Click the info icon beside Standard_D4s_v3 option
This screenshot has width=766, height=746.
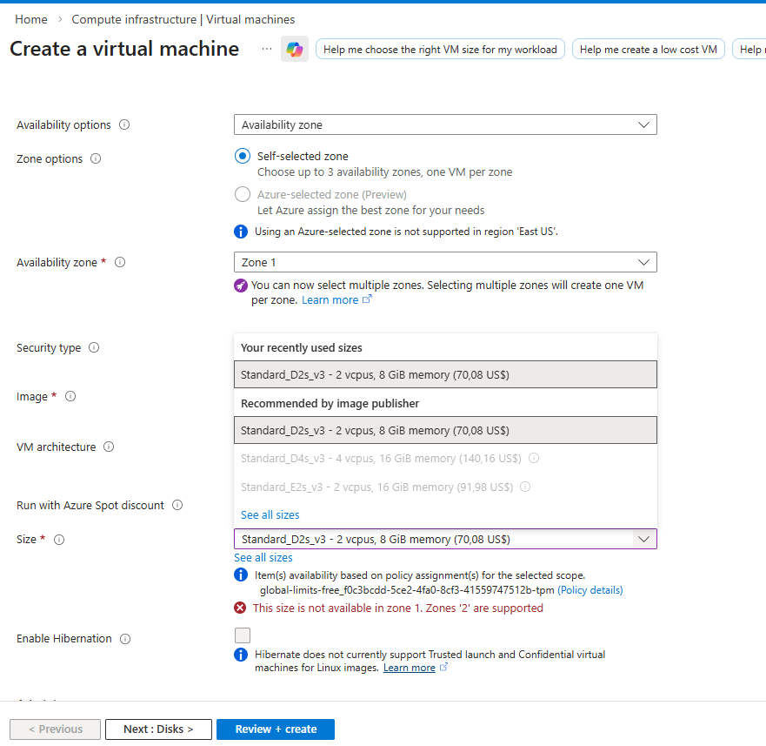(534, 458)
